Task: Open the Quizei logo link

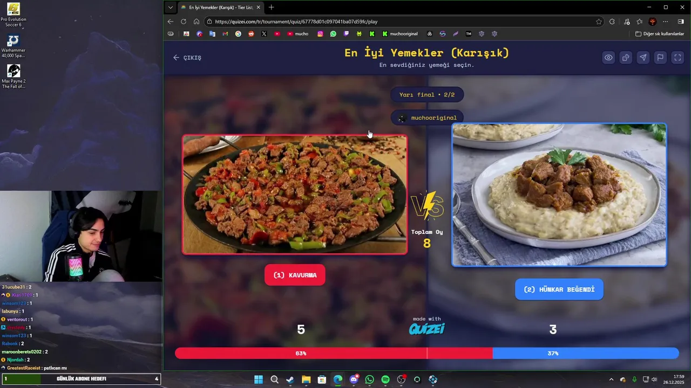Action: click(427, 329)
